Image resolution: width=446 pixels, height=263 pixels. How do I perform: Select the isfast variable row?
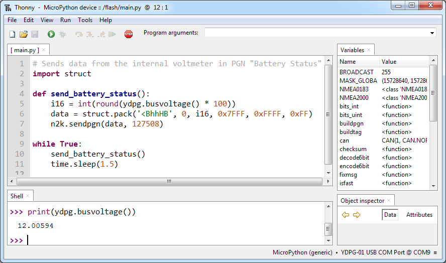[x=383, y=183]
